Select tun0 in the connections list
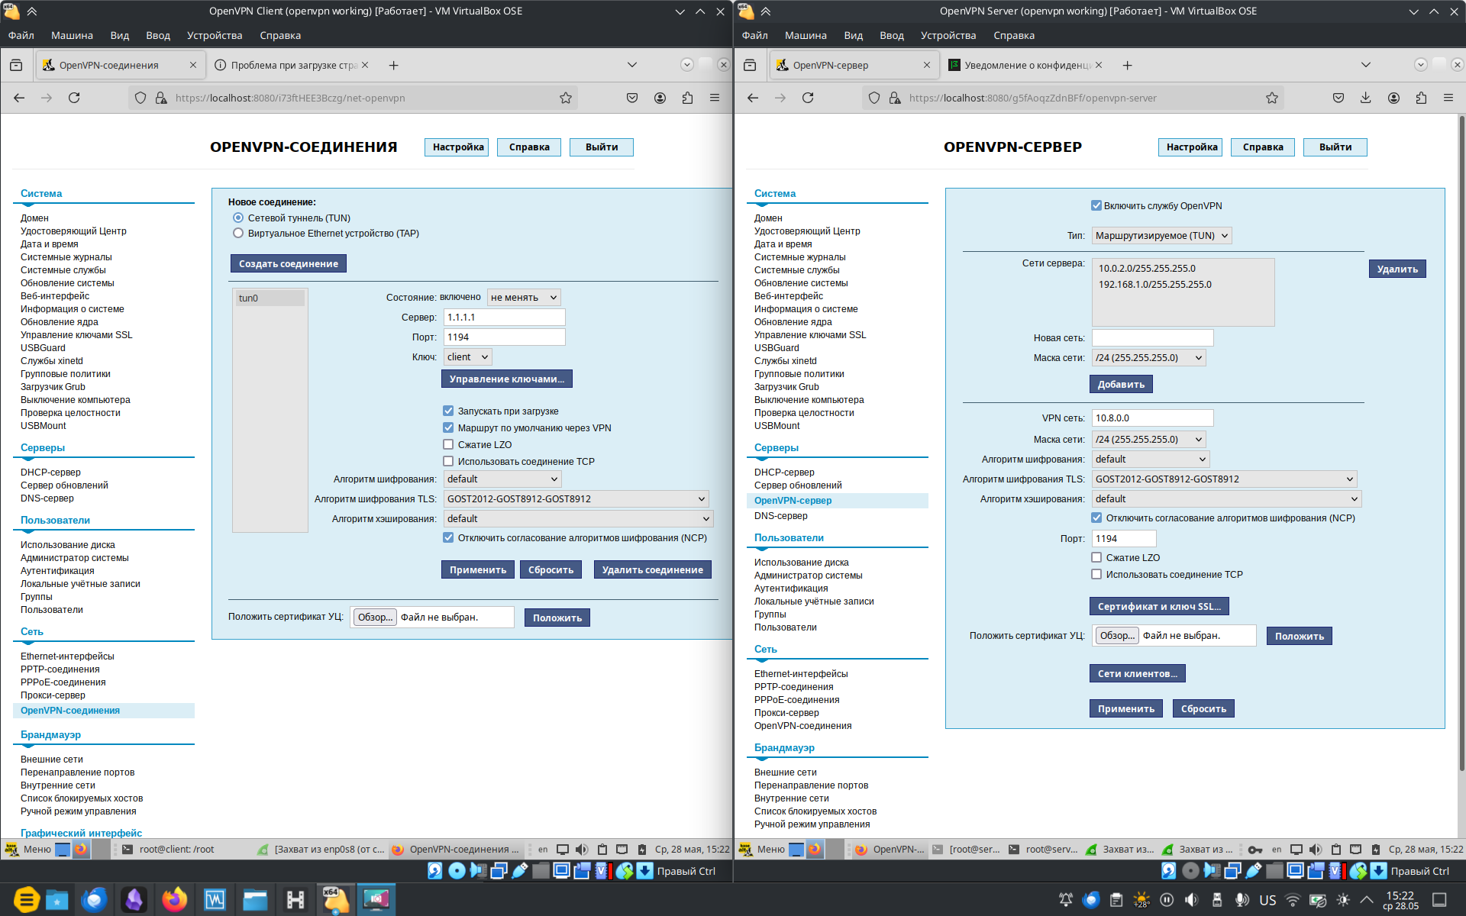 (270, 298)
